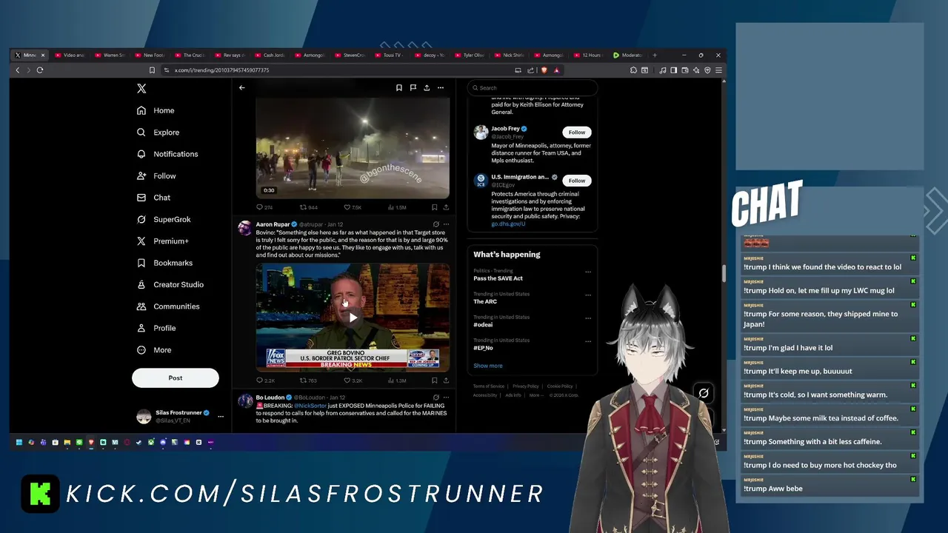The height and width of the screenshot is (533, 948).
Task: Open Chat envelope icon in sidebar
Action: (x=141, y=198)
